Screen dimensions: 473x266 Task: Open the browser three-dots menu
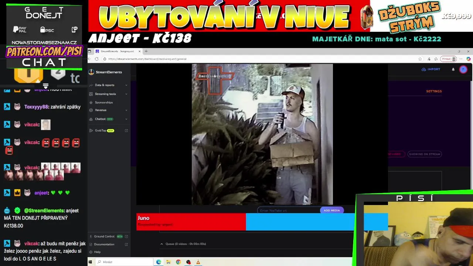coord(461,59)
